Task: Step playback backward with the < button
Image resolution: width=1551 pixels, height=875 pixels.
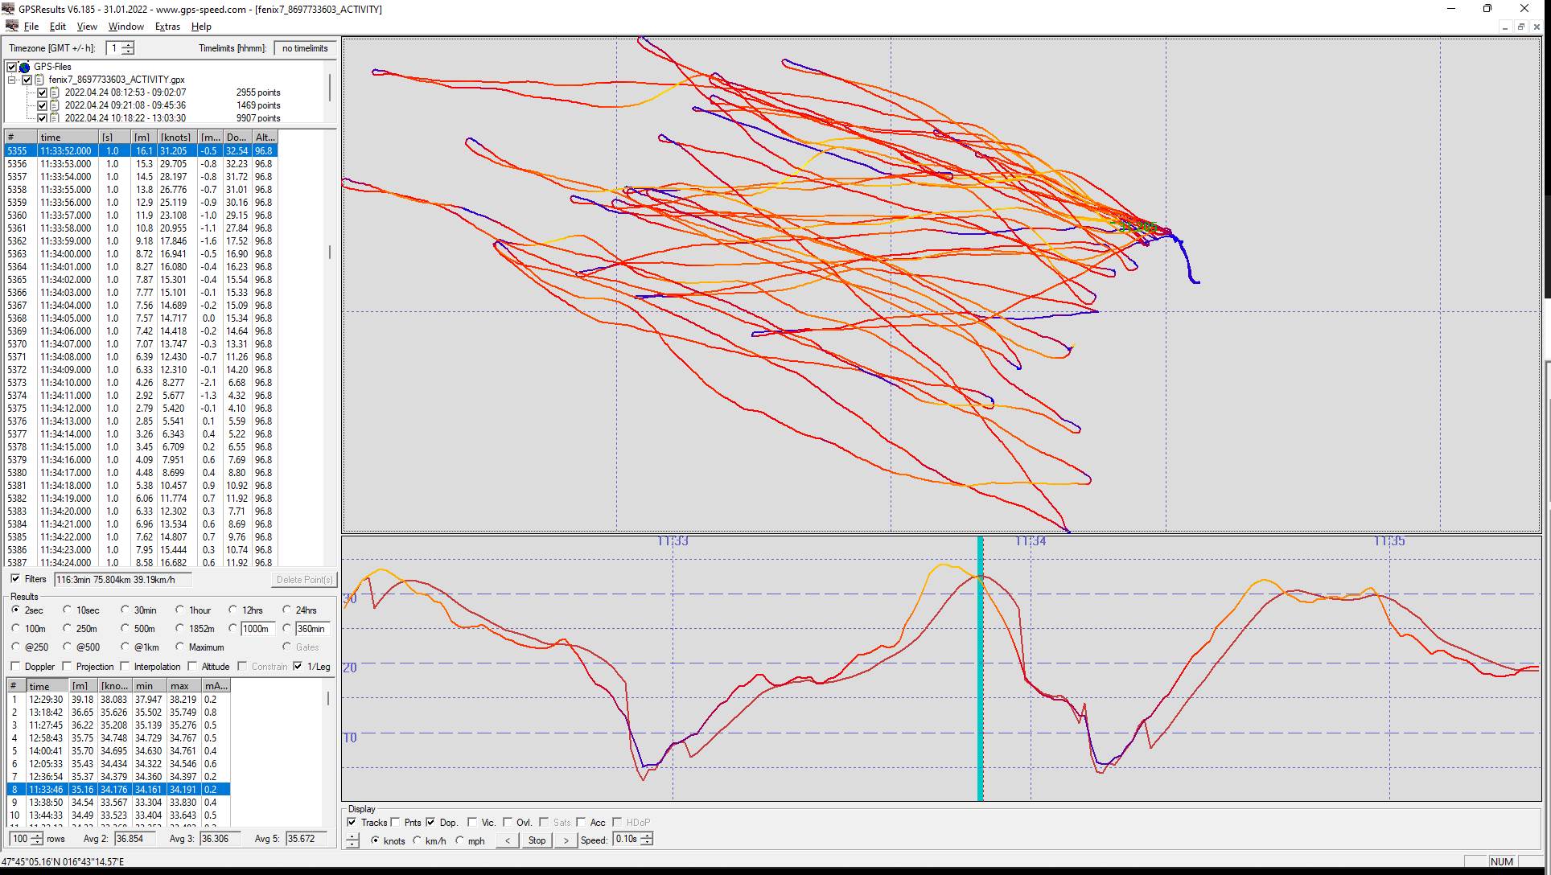Action: 507,840
